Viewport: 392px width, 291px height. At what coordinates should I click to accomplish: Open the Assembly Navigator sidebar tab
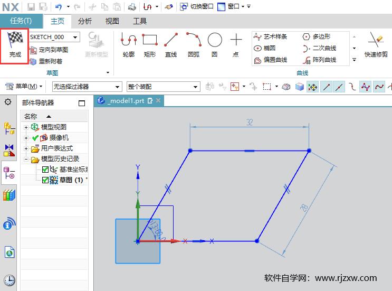click(9, 128)
